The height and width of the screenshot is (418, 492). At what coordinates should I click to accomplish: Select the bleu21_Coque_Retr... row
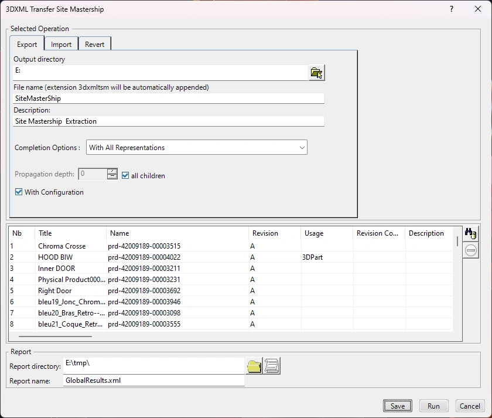coord(231,324)
